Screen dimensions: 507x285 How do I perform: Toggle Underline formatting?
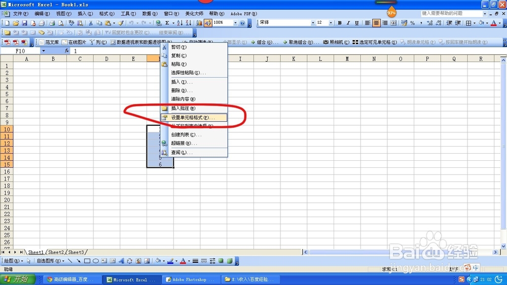tap(356, 23)
